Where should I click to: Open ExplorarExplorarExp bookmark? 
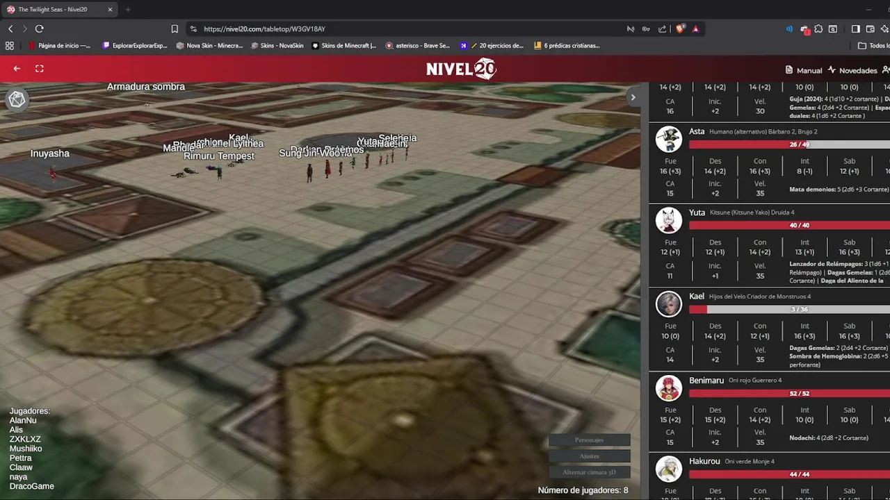pos(135,46)
